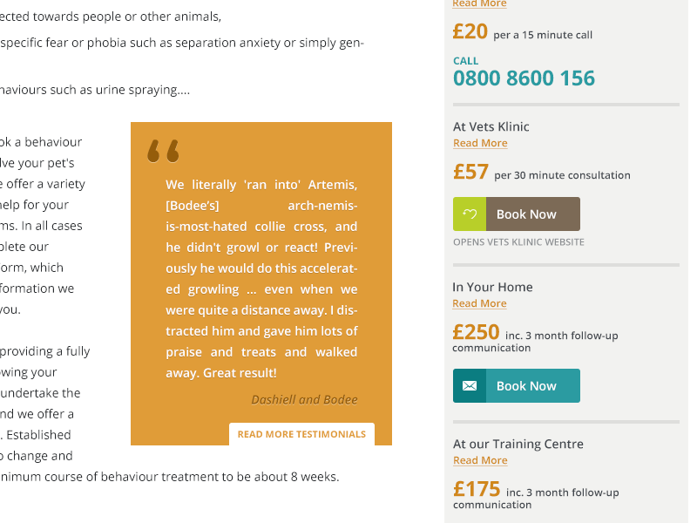Click the £250 In Your Home price

pyautogui.click(x=535, y=337)
